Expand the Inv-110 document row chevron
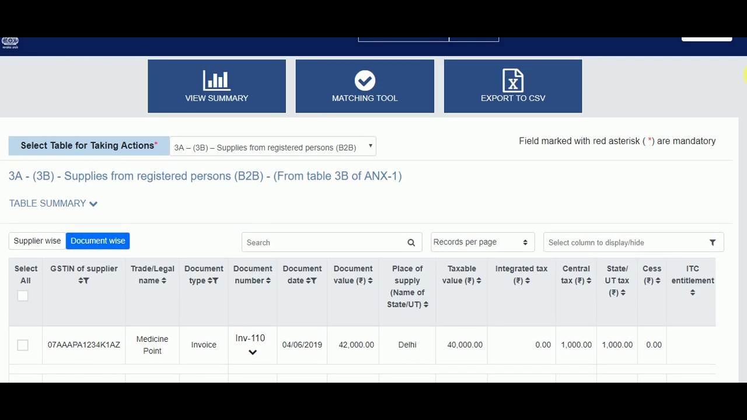747x420 pixels. point(253,352)
